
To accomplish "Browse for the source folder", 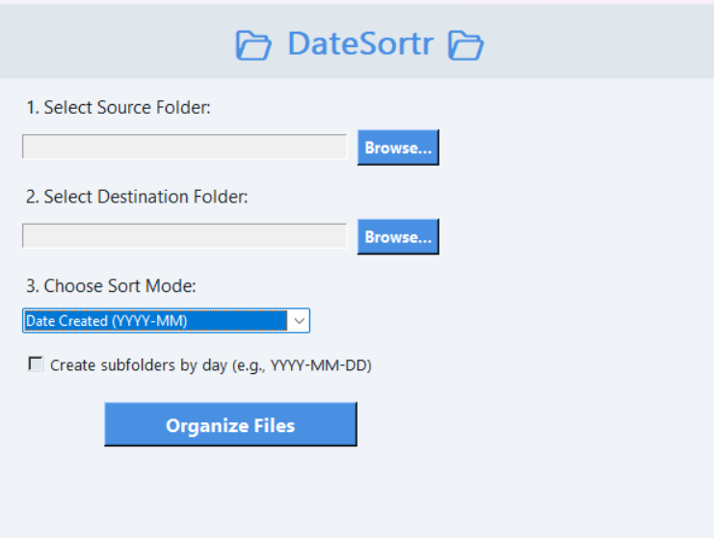I will click(399, 148).
